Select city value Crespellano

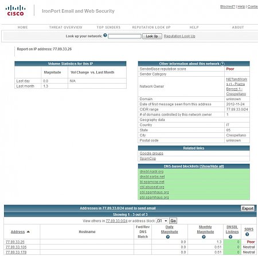[236, 135]
